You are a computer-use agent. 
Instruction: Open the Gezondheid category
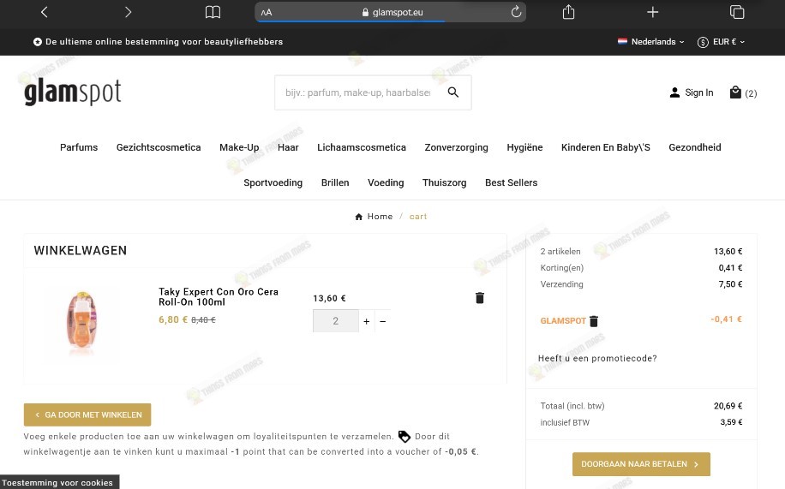pos(695,147)
